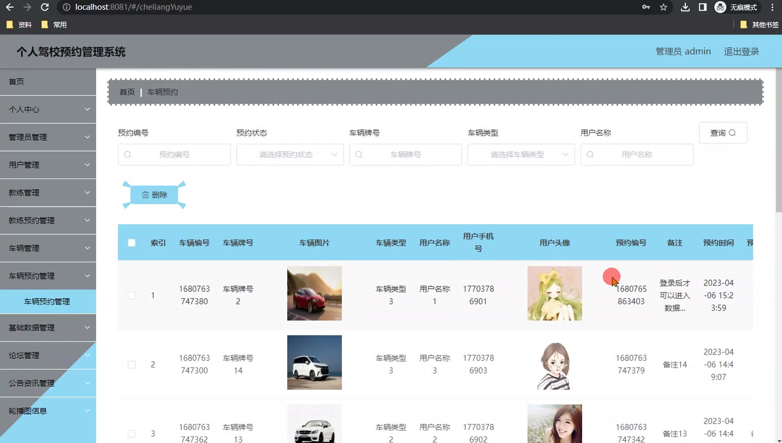Select 车辆预约管理 submenu item
Image resolution: width=782 pixels, height=443 pixels.
coord(48,301)
